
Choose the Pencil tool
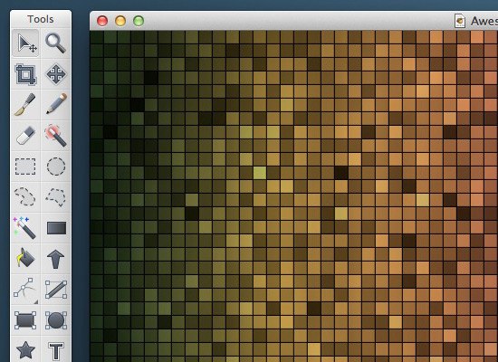click(x=55, y=104)
